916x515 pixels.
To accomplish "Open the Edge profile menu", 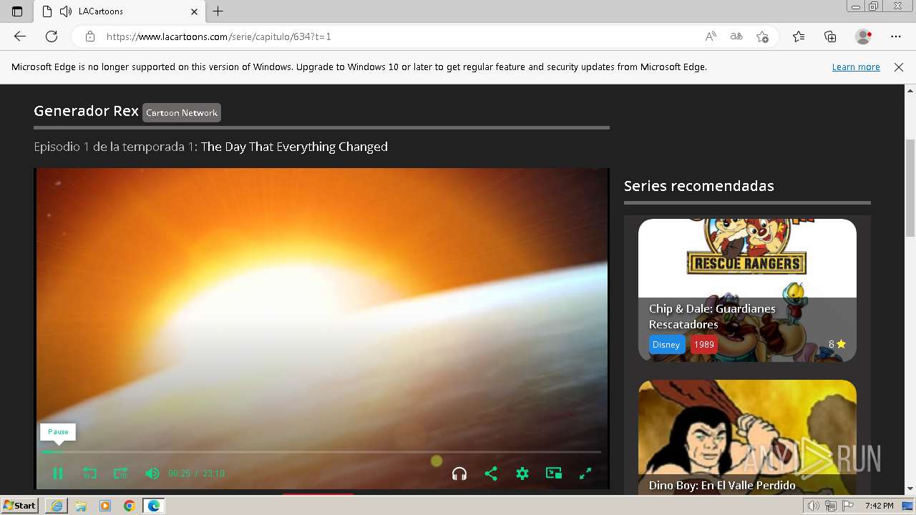I will point(864,36).
